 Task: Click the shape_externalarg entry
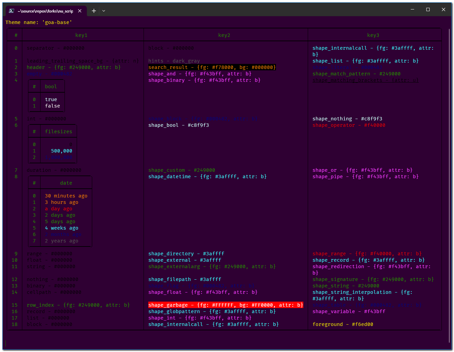pos(212,266)
